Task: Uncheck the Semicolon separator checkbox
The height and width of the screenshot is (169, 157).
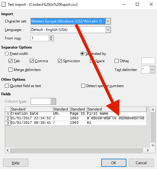Action: tap(60, 61)
